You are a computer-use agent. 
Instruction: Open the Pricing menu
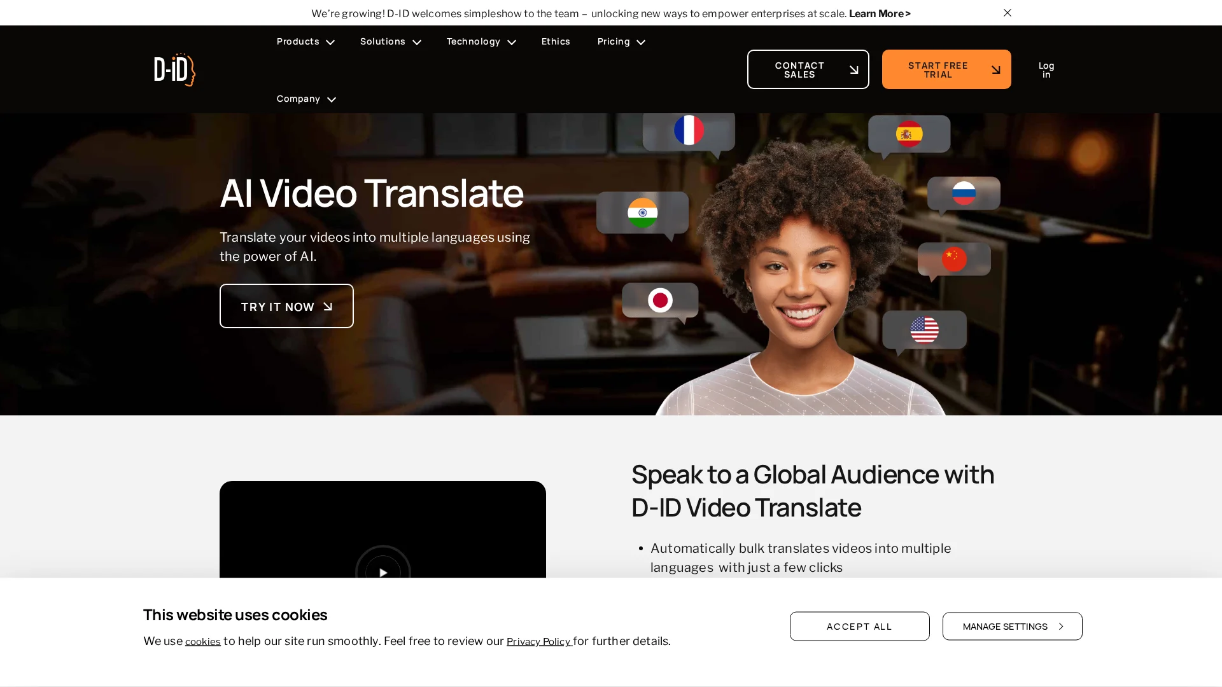[621, 42]
